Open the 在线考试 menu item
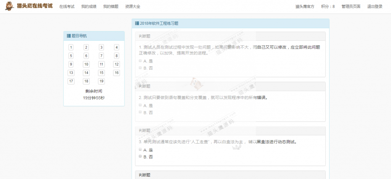The image size is (391, 179). [x=67, y=6]
